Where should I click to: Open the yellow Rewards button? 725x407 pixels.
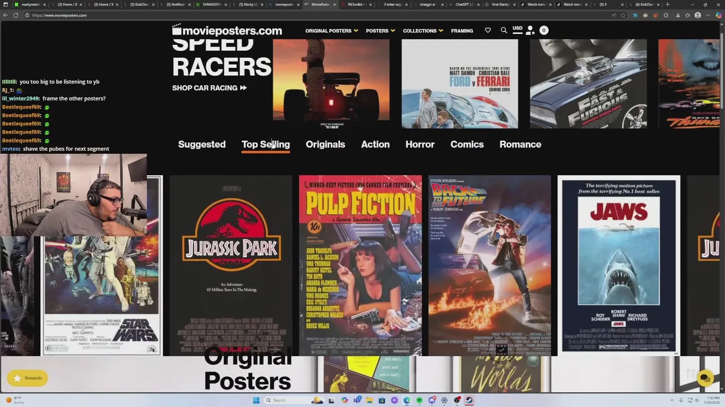click(x=27, y=378)
